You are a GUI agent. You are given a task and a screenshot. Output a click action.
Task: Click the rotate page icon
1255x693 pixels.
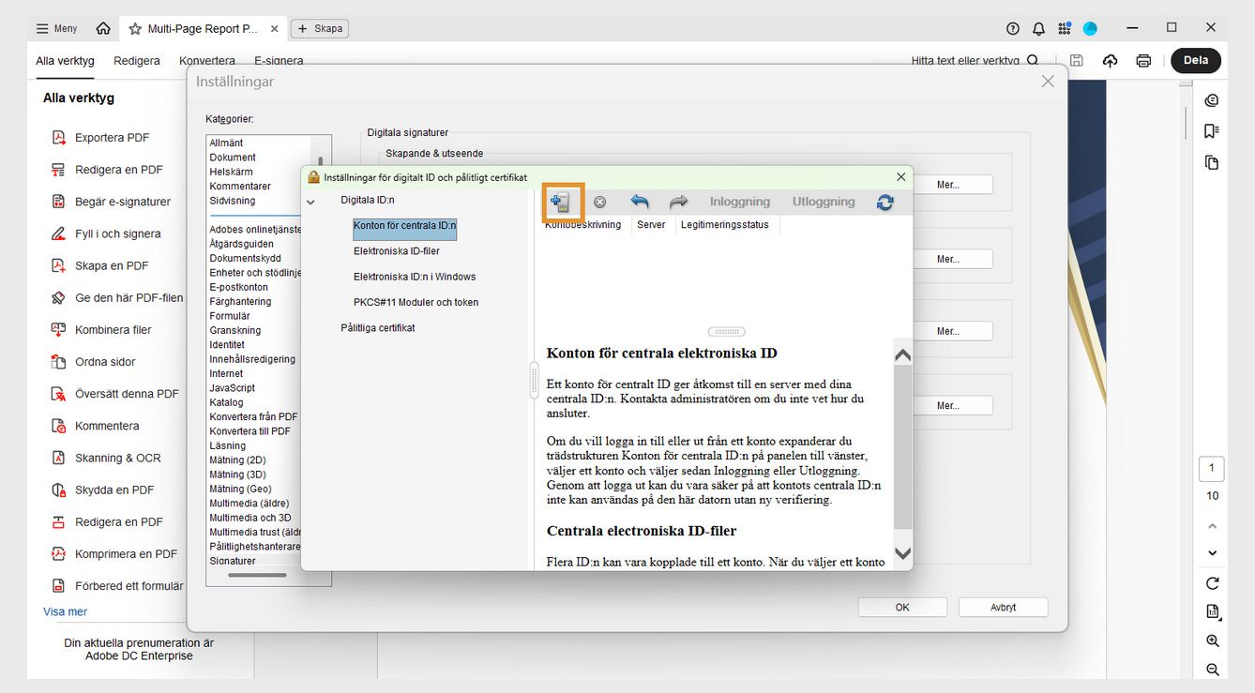(1212, 583)
